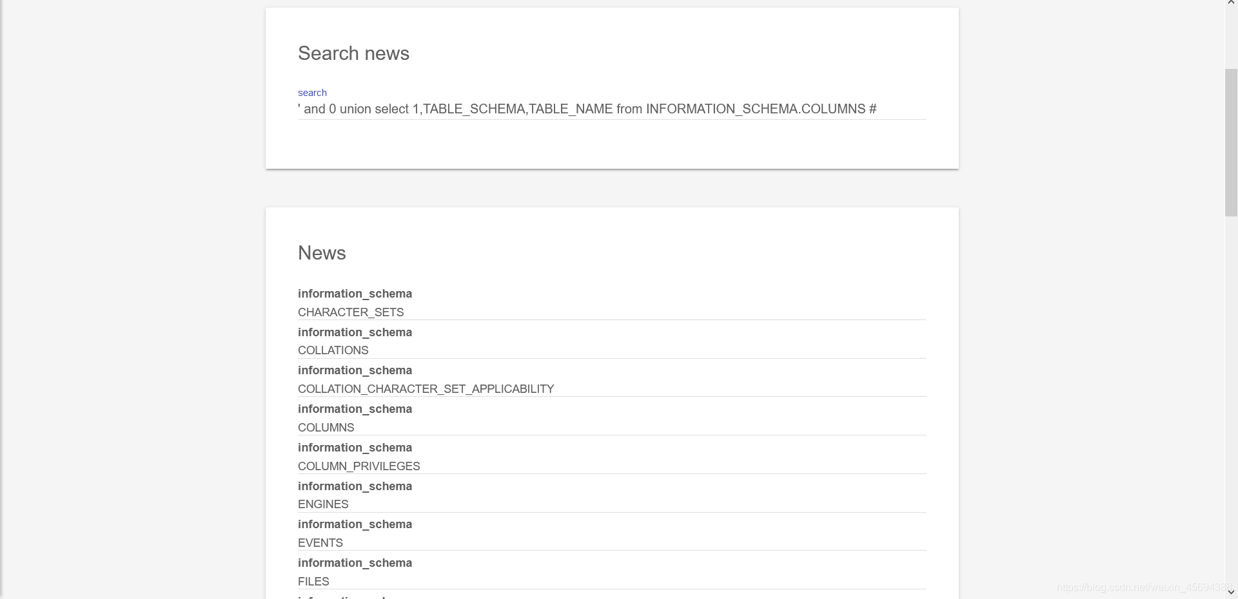Click information_schema title above CHARACTER_SETS
The width and height of the screenshot is (1238, 599).
coord(355,294)
